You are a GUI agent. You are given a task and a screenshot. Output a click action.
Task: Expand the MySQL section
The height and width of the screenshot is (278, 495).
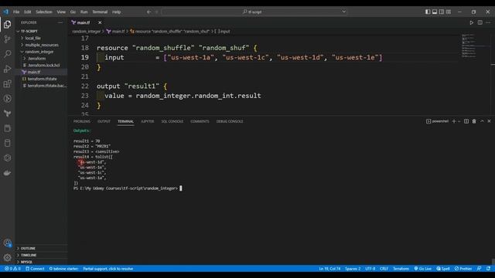(26, 262)
